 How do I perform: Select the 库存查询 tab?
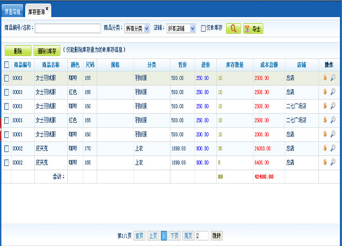coord(35,11)
